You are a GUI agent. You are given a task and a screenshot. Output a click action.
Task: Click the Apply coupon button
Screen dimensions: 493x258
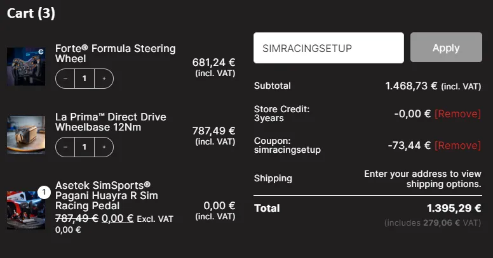point(446,48)
